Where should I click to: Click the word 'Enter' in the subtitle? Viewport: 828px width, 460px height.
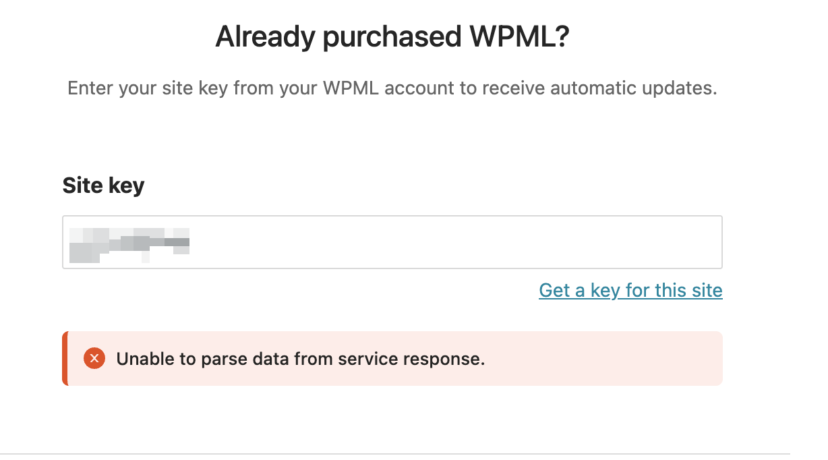coord(90,88)
